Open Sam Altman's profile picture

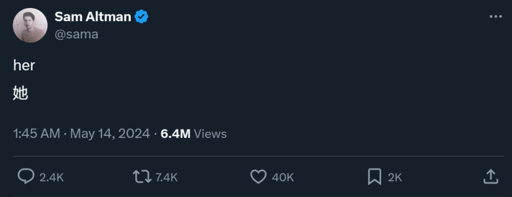(30, 26)
